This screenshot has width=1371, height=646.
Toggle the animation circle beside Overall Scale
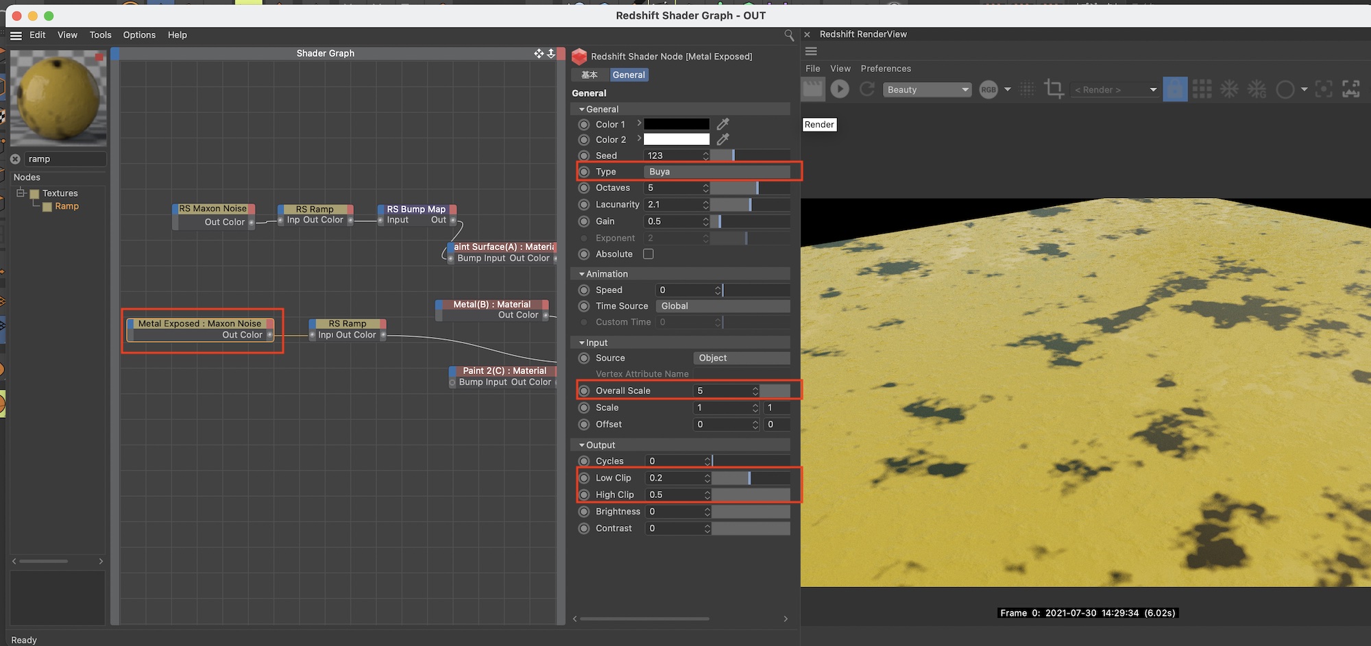tap(584, 390)
